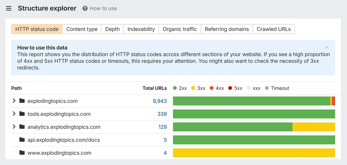Click the green 2xx bar for explodingtopics.com
Image resolution: width=347 pixels, height=165 pixels.
click(252, 101)
